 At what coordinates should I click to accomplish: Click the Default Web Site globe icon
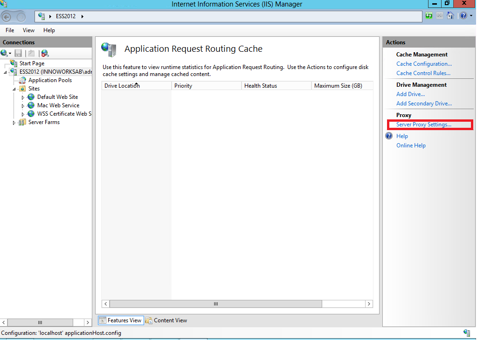(x=31, y=97)
